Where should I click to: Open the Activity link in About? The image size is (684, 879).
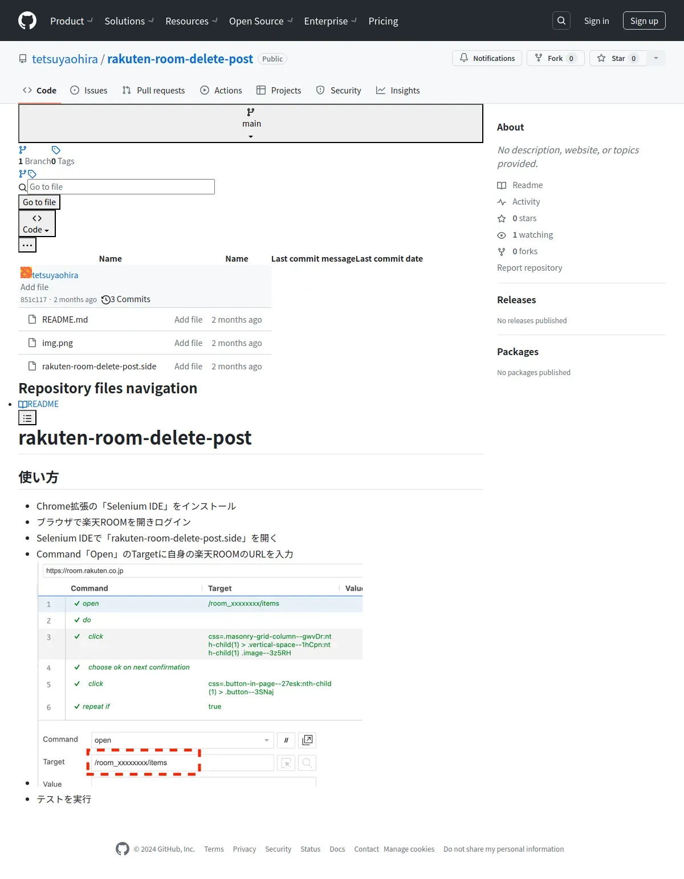click(519, 201)
